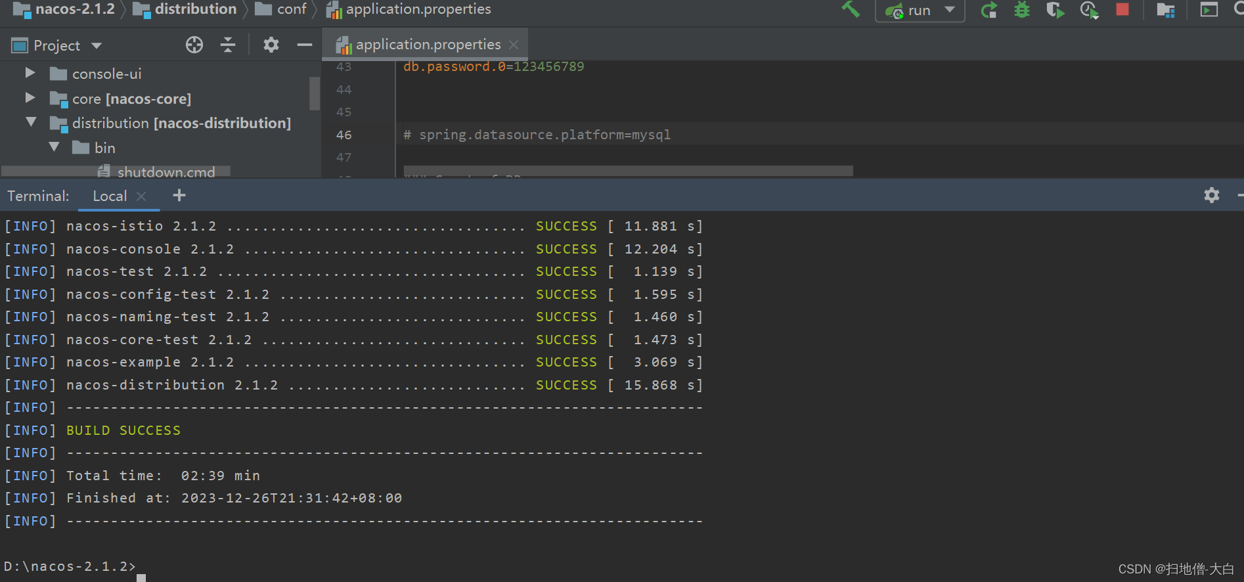Add a new terminal session tab

pos(179,195)
